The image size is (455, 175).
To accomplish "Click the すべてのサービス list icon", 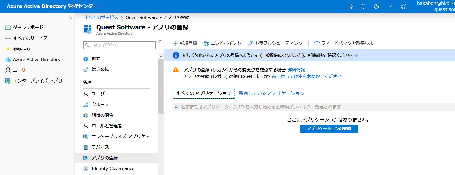I will (8, 38).
